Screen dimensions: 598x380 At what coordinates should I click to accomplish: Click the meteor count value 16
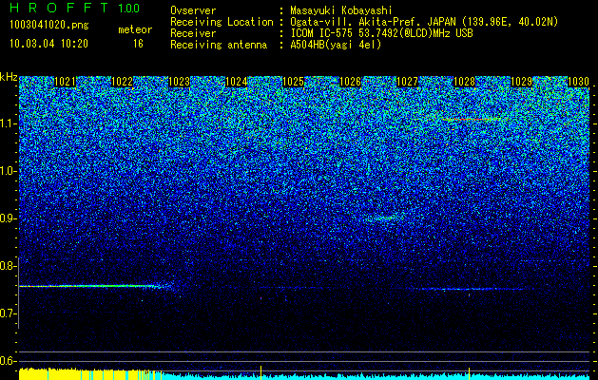138,44
